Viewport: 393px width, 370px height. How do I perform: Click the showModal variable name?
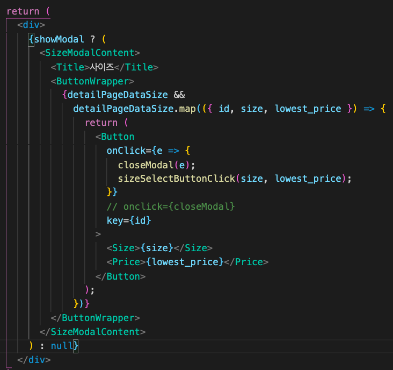(59, 39)
